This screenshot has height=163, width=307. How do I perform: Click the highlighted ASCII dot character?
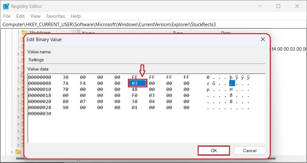[x=232, y=83]
